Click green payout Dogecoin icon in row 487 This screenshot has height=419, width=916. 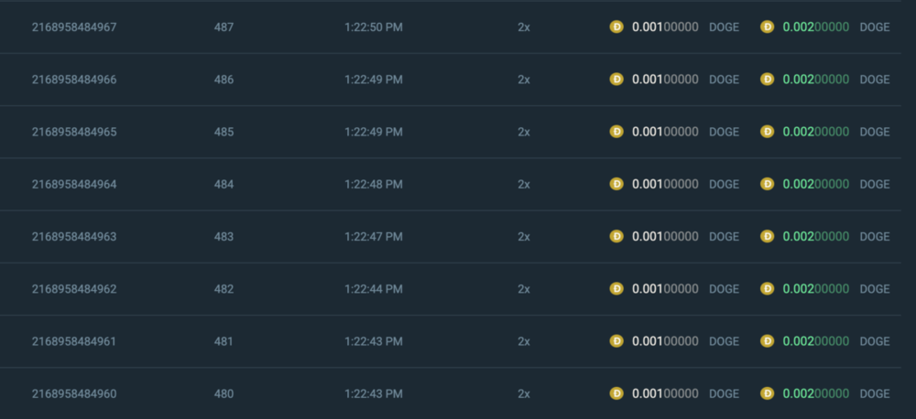[768, 27]
